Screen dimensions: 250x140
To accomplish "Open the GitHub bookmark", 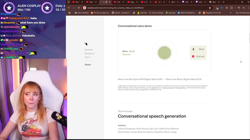I will 121,13.
